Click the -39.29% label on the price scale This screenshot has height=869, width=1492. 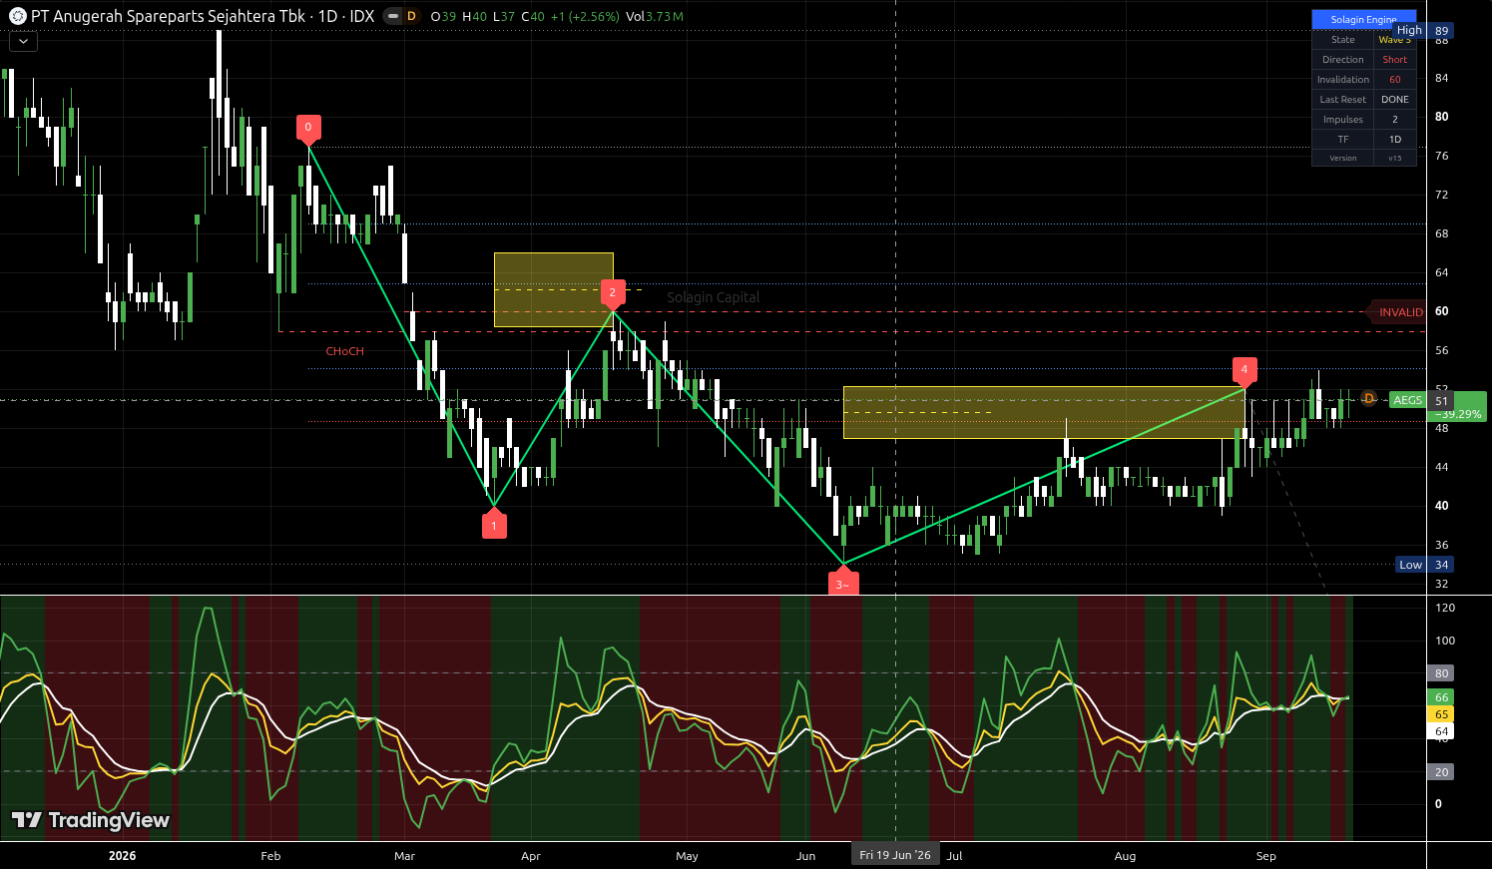tap(1459, 414)
